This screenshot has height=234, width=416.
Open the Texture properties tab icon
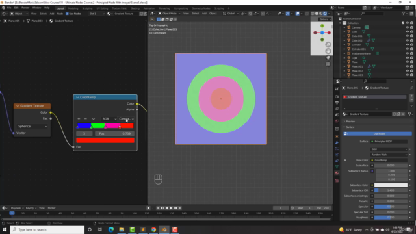pyautogui.click(x=337, y=181)
